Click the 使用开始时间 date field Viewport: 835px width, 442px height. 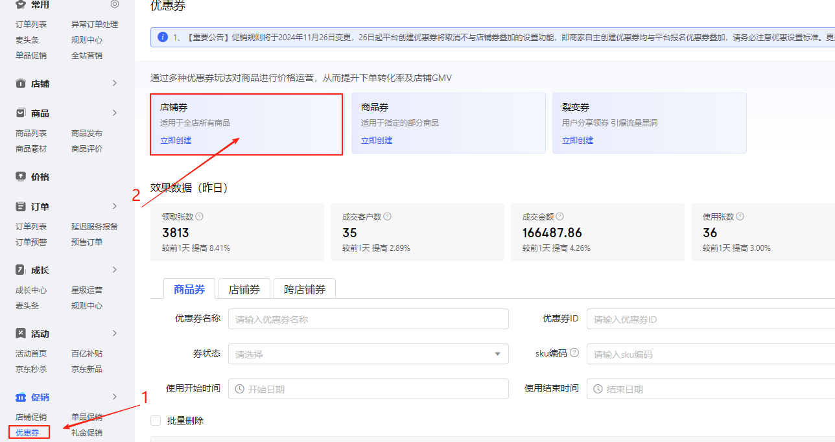(368, 389)
